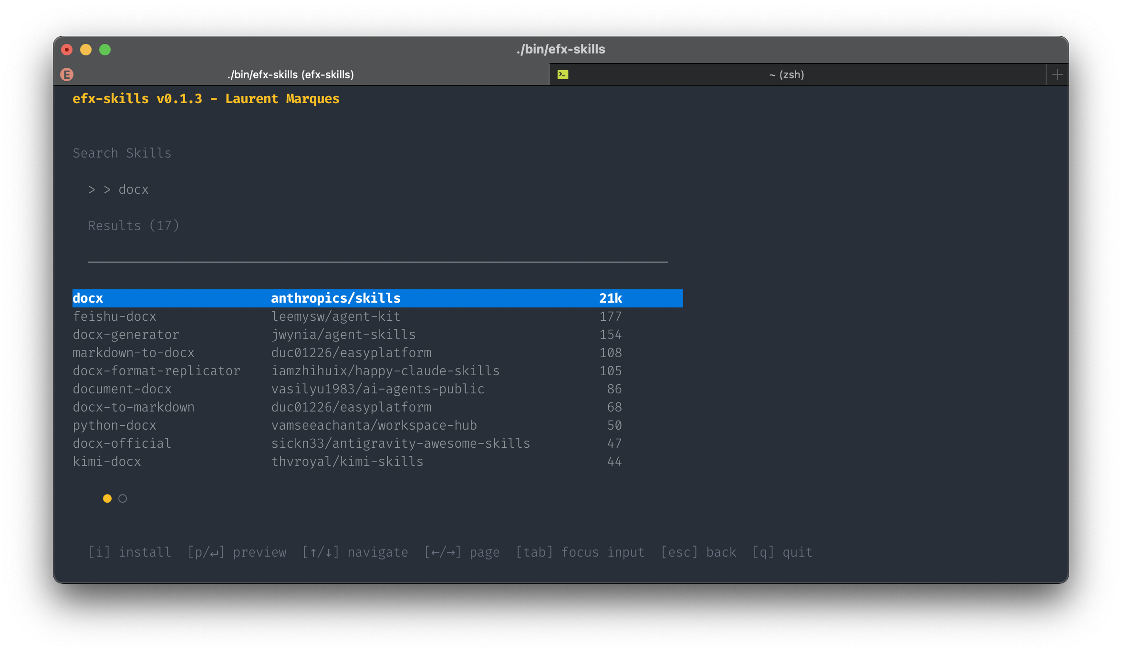The width and height of the screenshot is (1122, 654).
Task: Select the docx-format-replicator result row
Action: point(156,371)
